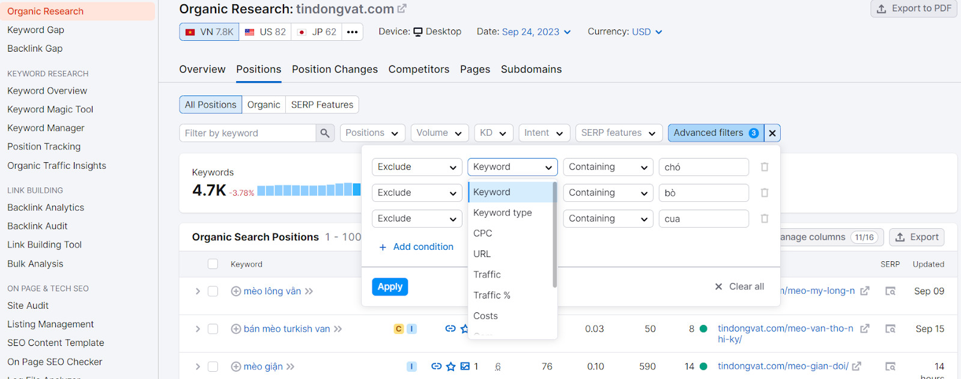Check the checkbox next to mèo lông vằn
961x379 pixels.
213,291
